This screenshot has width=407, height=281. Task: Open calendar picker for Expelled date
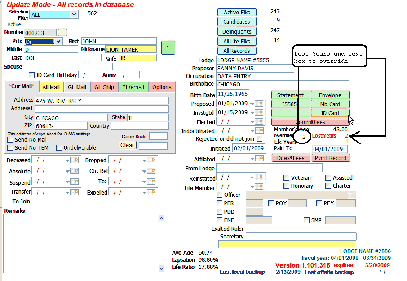pos(151,193)
